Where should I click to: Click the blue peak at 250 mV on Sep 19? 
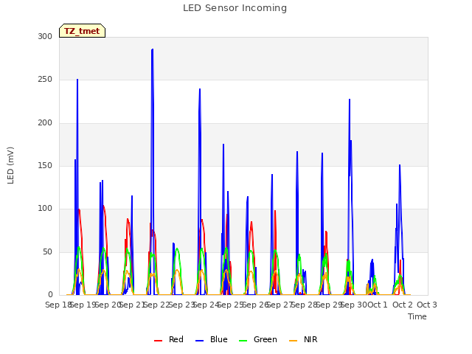click(77, 80)
